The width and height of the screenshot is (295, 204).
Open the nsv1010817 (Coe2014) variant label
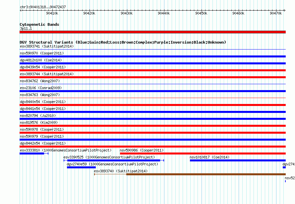(209, 157)
